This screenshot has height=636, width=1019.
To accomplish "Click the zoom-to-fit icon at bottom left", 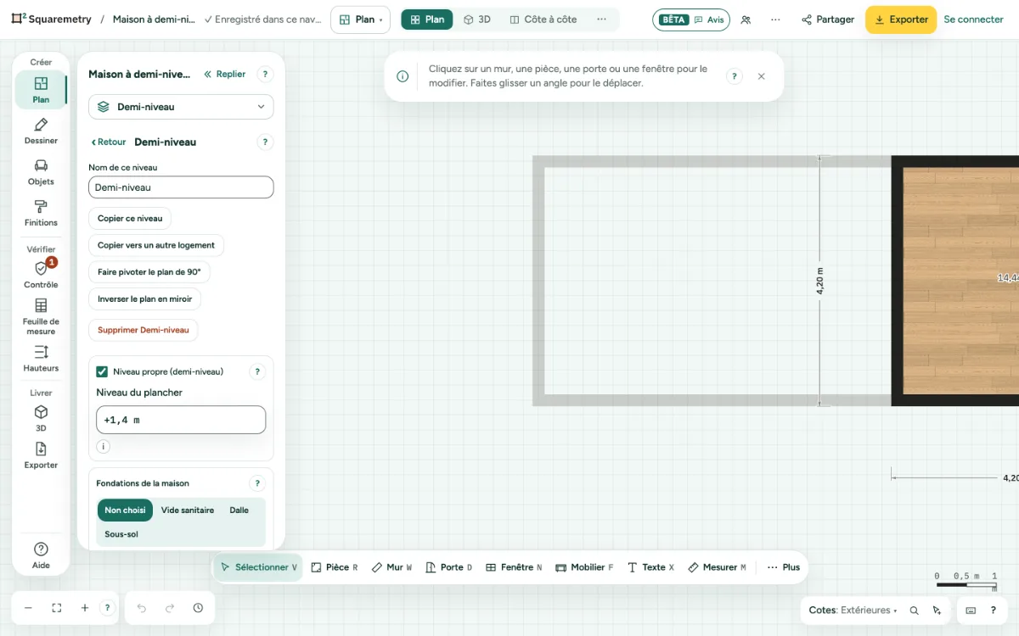I will tap(57, 608).
